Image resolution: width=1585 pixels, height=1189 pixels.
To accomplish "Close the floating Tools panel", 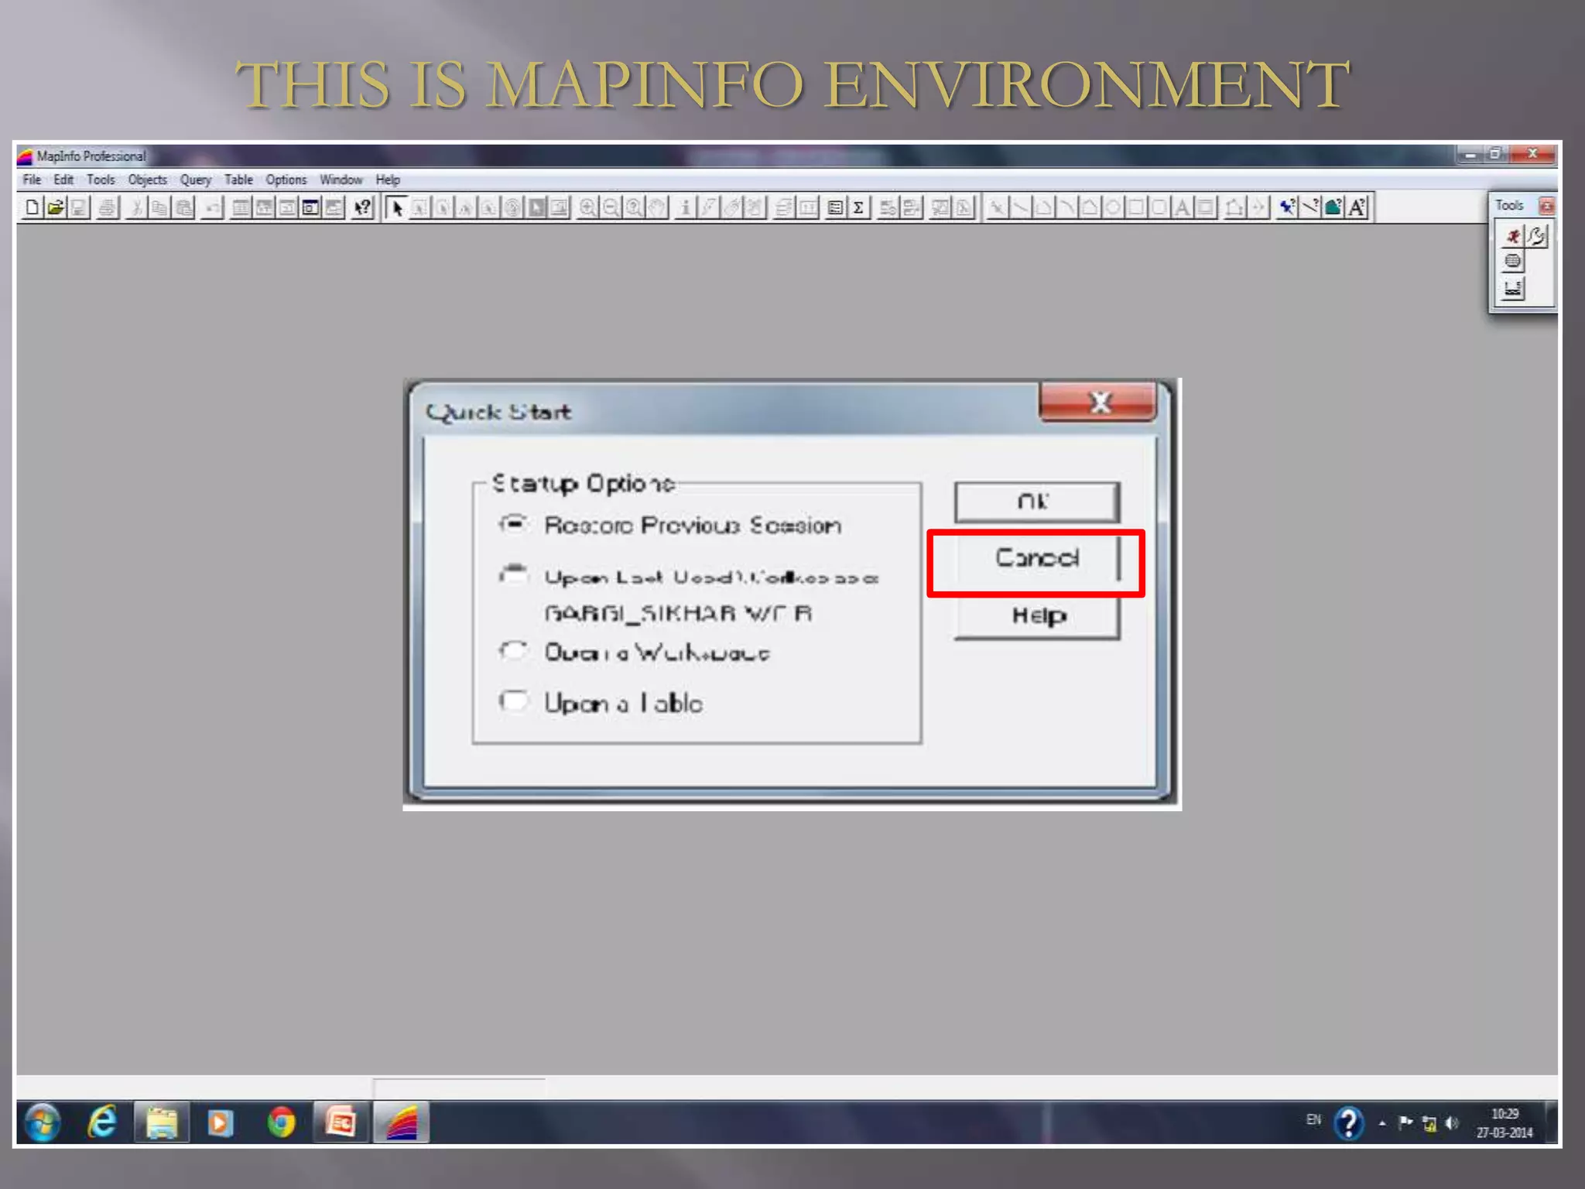I will click(1546, 205).
